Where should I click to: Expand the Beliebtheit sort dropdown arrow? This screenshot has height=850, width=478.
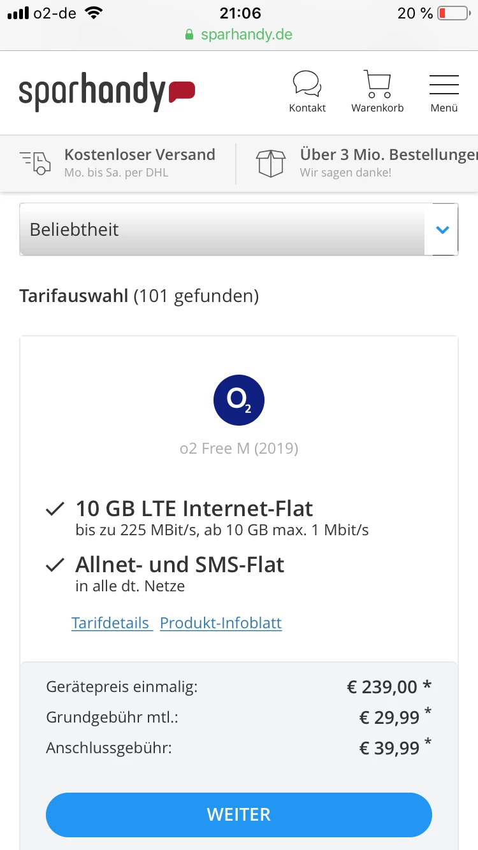tap(443, 229)
